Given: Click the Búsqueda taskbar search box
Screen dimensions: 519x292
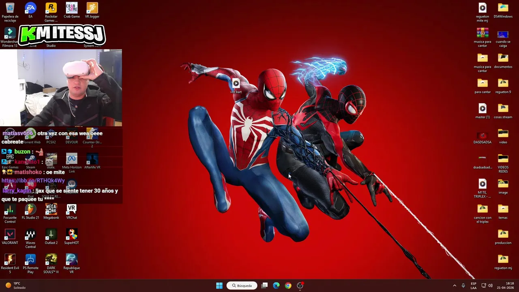Looking at the screenshot, I should tap(242, 286).
